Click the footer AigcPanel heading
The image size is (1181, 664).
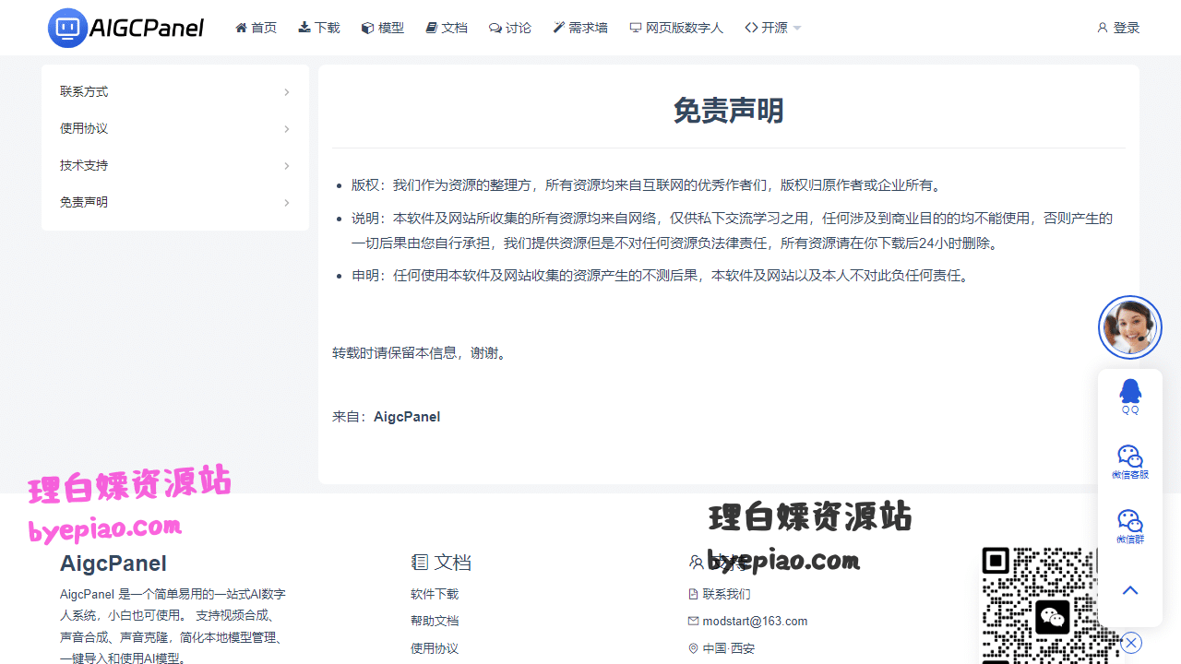[113, 563]
